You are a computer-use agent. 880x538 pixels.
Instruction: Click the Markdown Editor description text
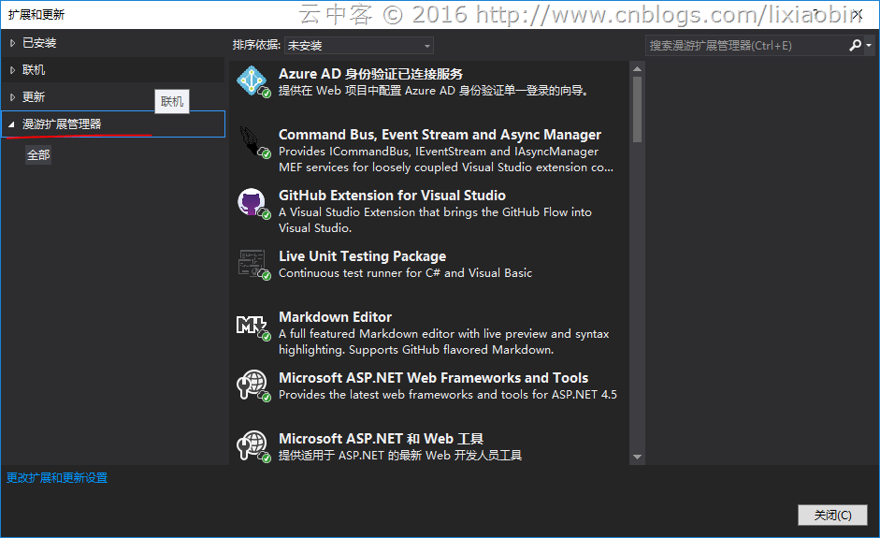tap(443, 342)
